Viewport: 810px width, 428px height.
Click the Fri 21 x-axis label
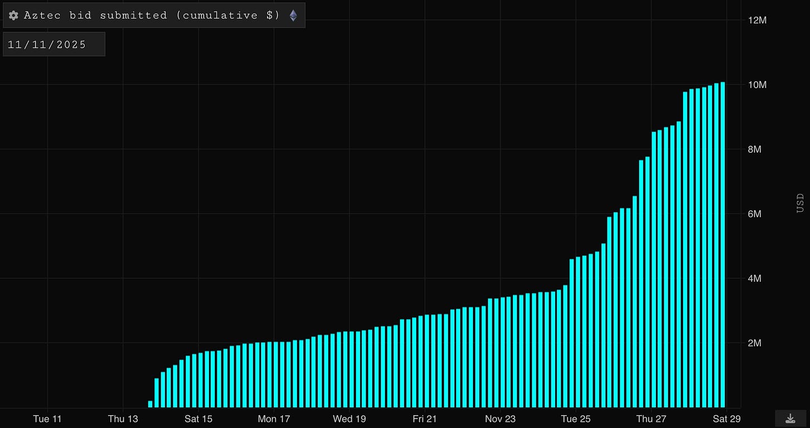[425, 419]
